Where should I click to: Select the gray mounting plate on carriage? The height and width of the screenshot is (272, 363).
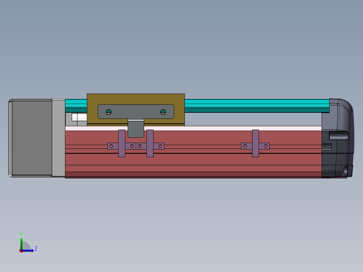(136, 111)
